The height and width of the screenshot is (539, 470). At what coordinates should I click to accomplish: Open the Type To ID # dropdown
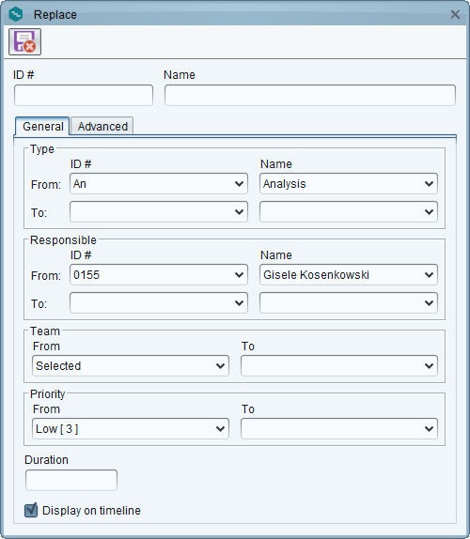click(159, 212)
